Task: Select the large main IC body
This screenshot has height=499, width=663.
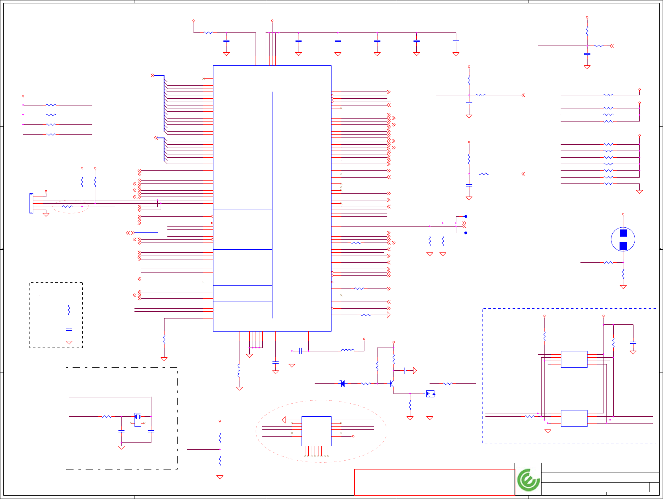Action: tap(272, 198)
